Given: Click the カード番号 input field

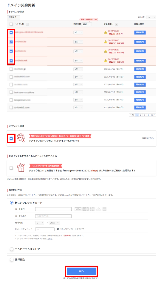Looking at the screenshot, I should tap(53, 209).
